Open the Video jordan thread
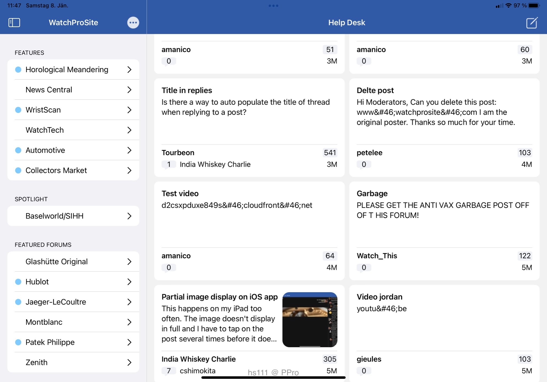This screenshot has height=382, width=547. (x=444, y=333)
